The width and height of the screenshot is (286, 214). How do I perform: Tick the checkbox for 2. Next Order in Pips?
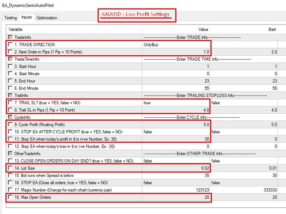[x=10, y=52]
